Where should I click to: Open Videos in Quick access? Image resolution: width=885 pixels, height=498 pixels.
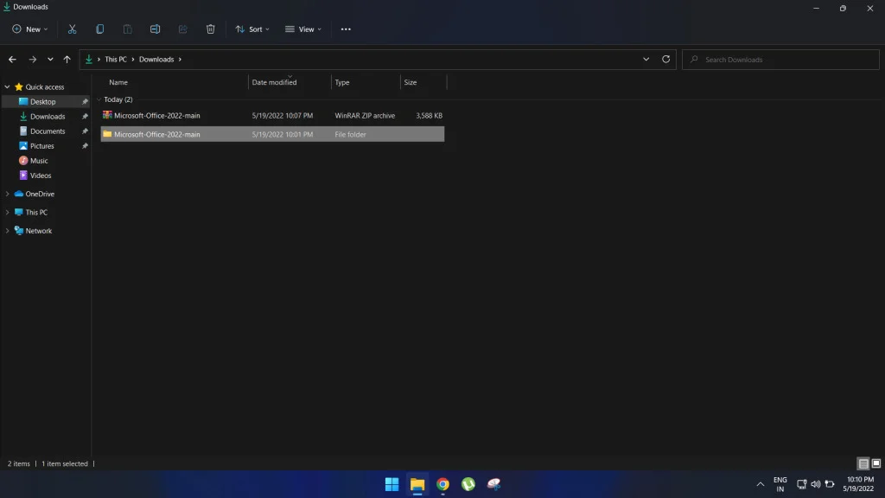point(40,175)
